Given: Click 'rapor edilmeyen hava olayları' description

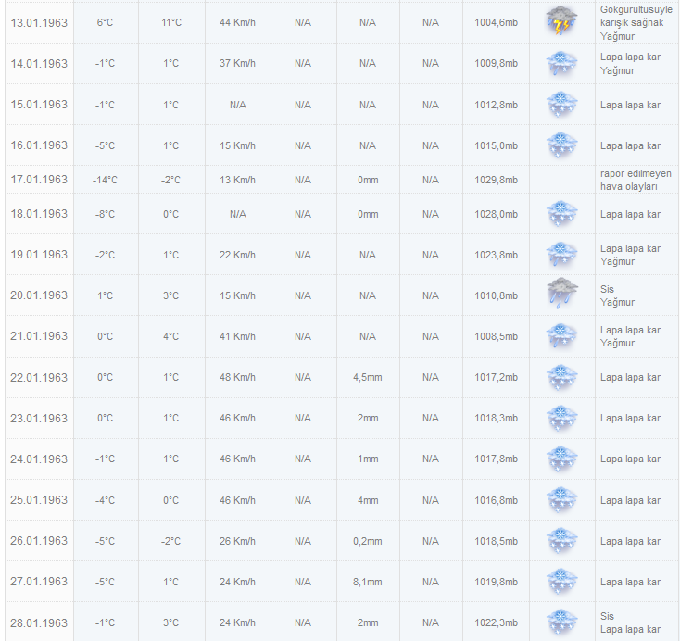Looking at the screenshot, I should click(636, 180).
